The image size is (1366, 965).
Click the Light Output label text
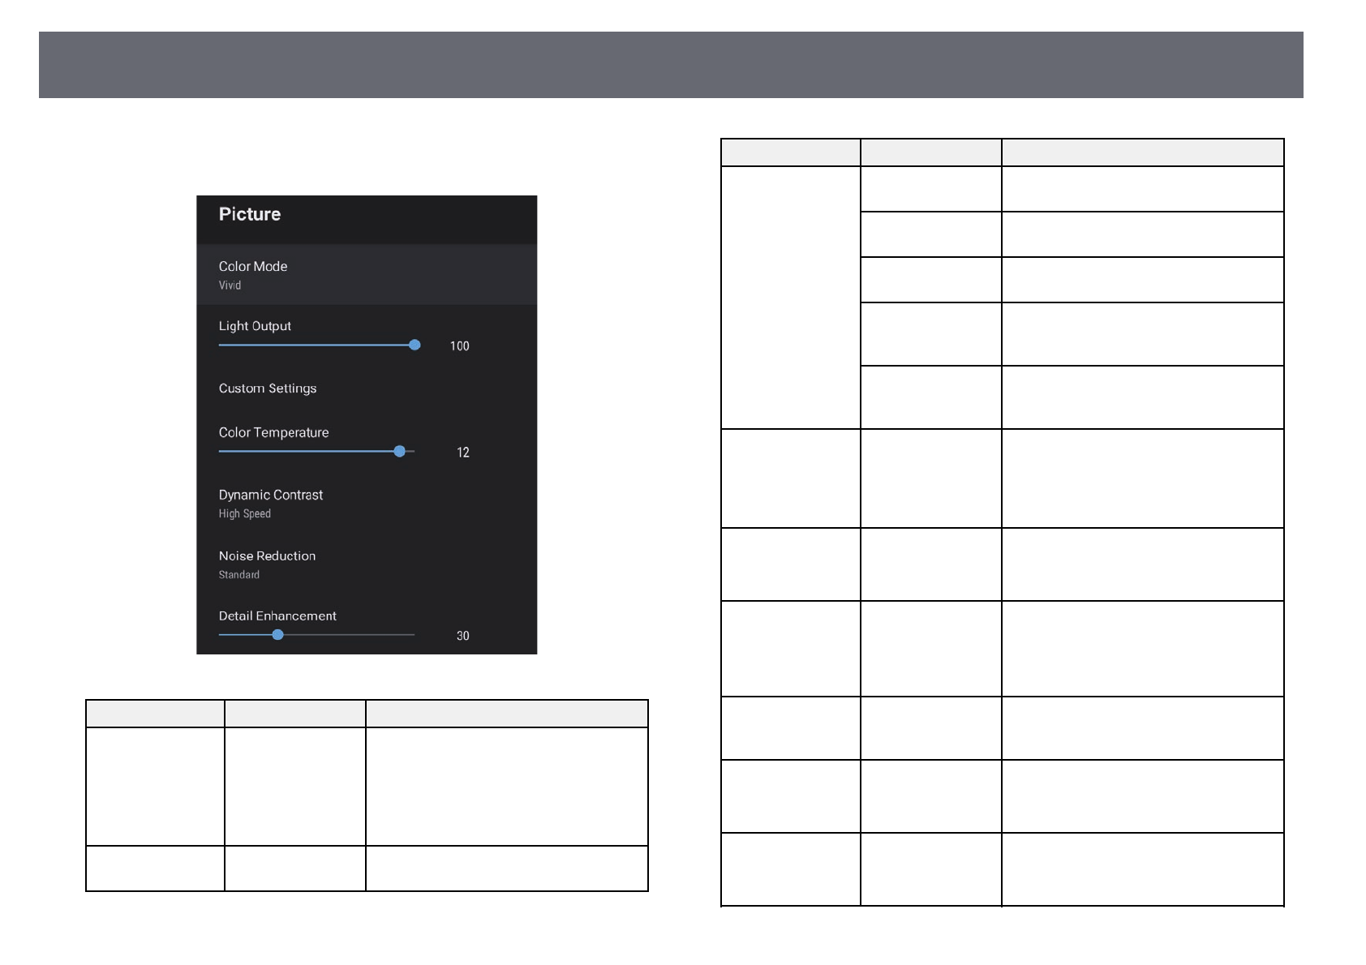255,326
